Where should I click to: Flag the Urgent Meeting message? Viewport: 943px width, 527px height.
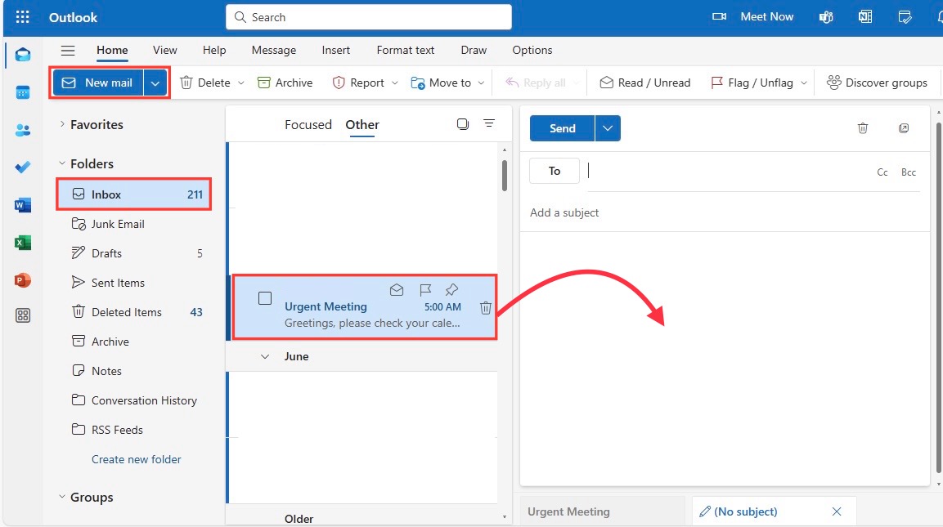tap(425, 290)
